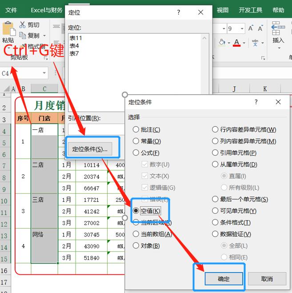Select the 可见单元格(Y) radio button
Screen dimensions: 292x293
(215, 211)
